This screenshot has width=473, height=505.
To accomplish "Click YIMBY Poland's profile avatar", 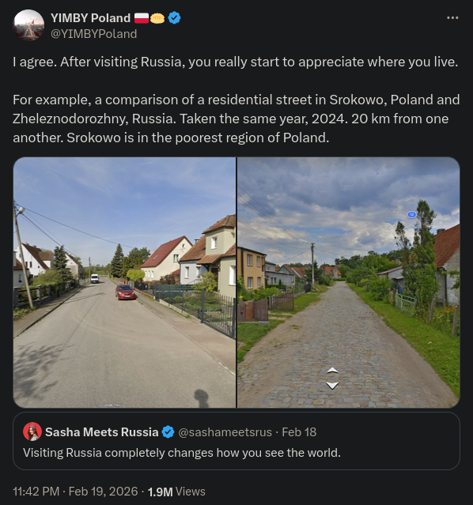I will click(x=28, y=25).
